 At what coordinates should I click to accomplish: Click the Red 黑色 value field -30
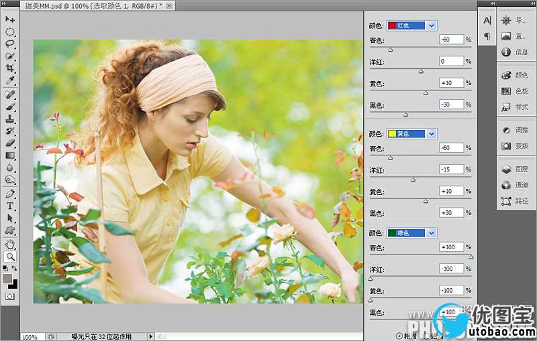(451, 105)
